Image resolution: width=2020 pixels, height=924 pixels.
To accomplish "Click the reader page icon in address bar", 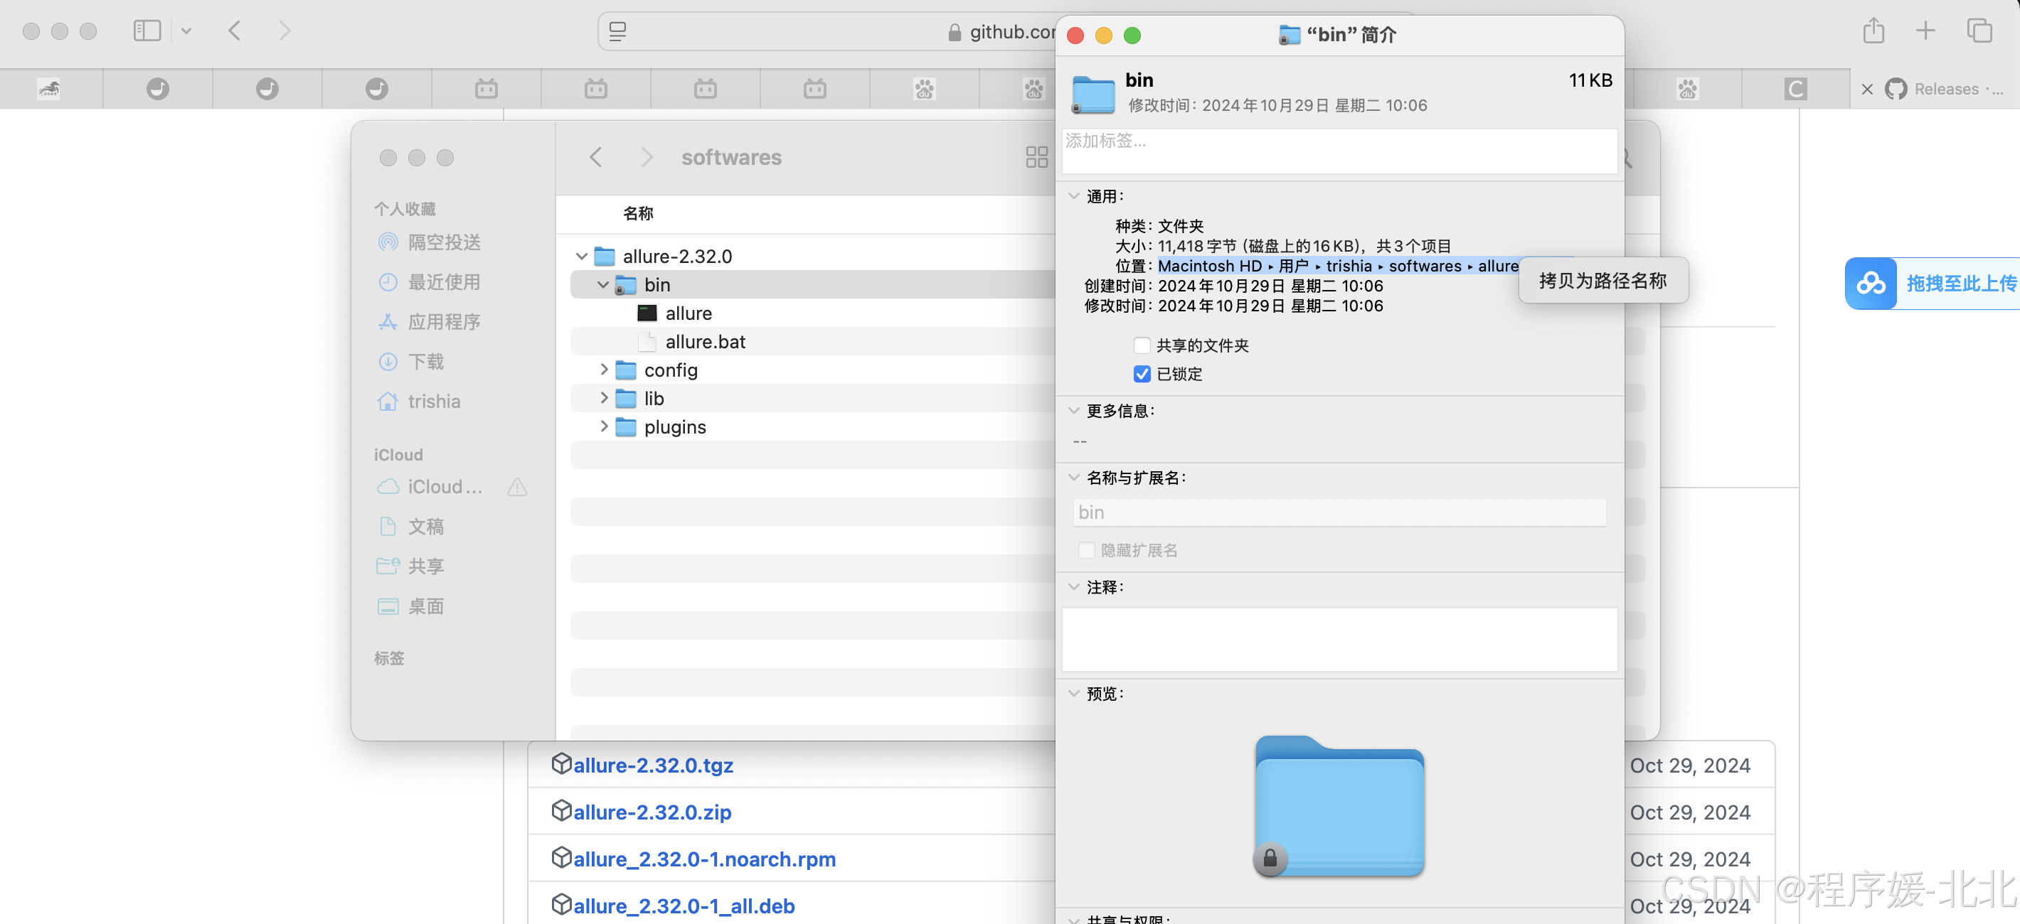I will (618, 31).
